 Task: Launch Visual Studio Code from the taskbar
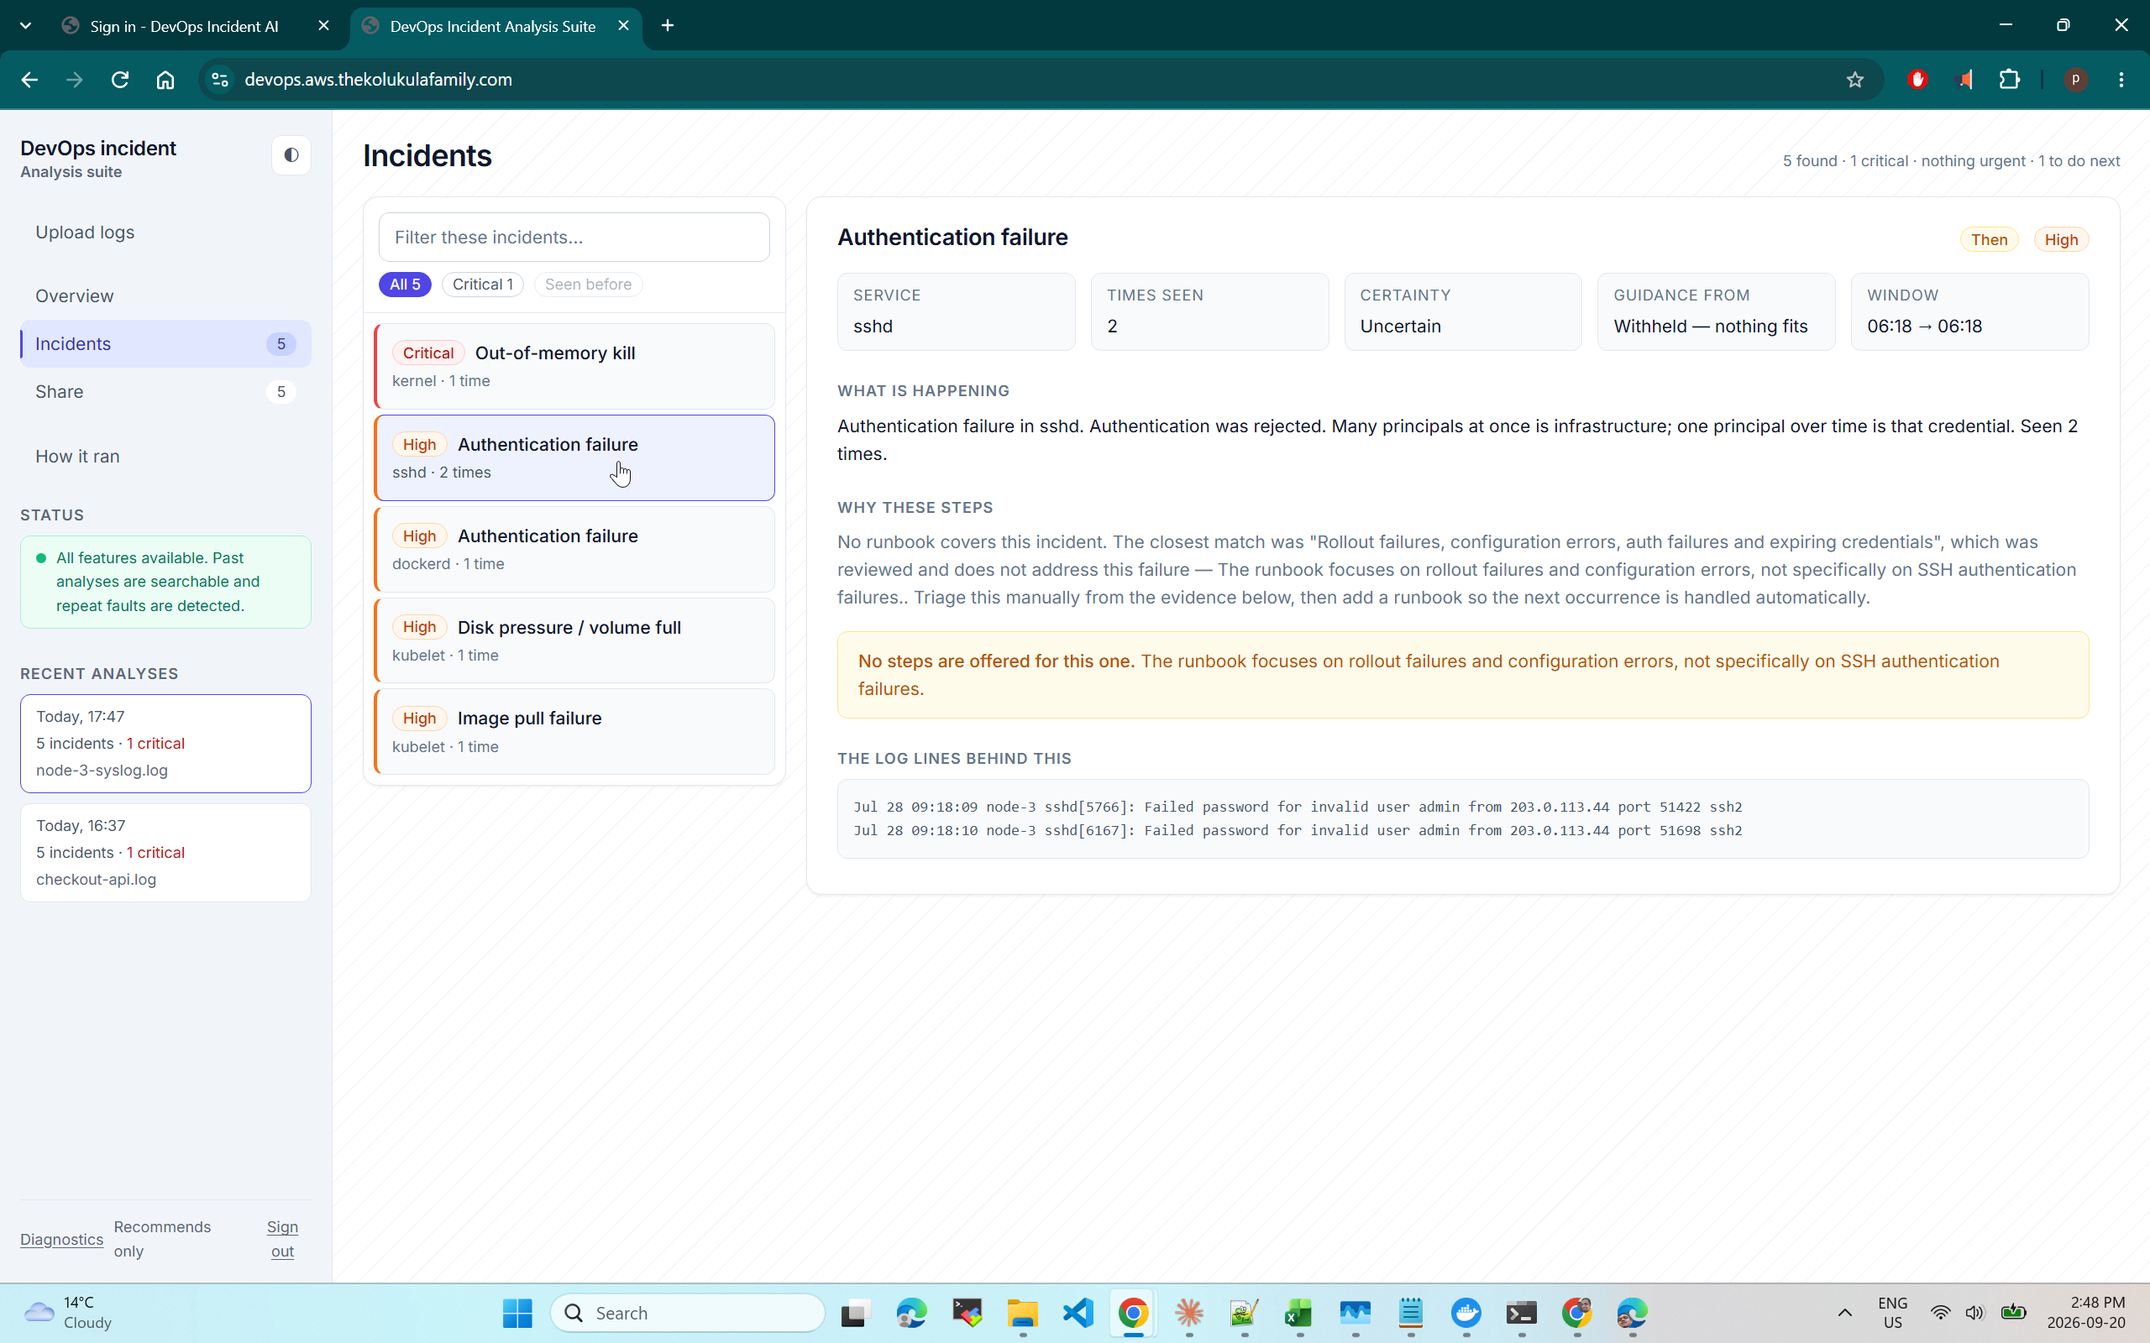[x=1078, y=1313]
